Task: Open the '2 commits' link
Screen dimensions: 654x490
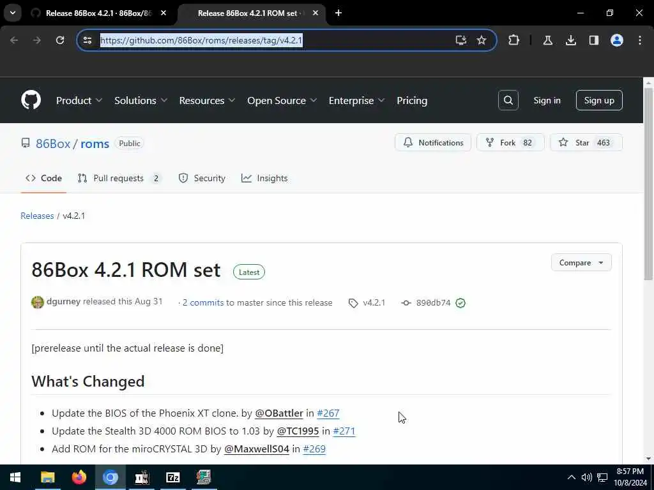Action: point(203,303)
